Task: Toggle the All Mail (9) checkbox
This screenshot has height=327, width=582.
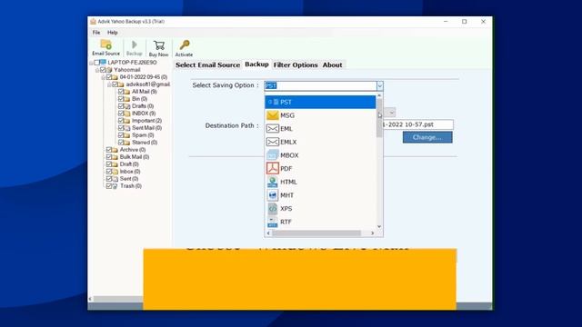Action: click(121, 92)
